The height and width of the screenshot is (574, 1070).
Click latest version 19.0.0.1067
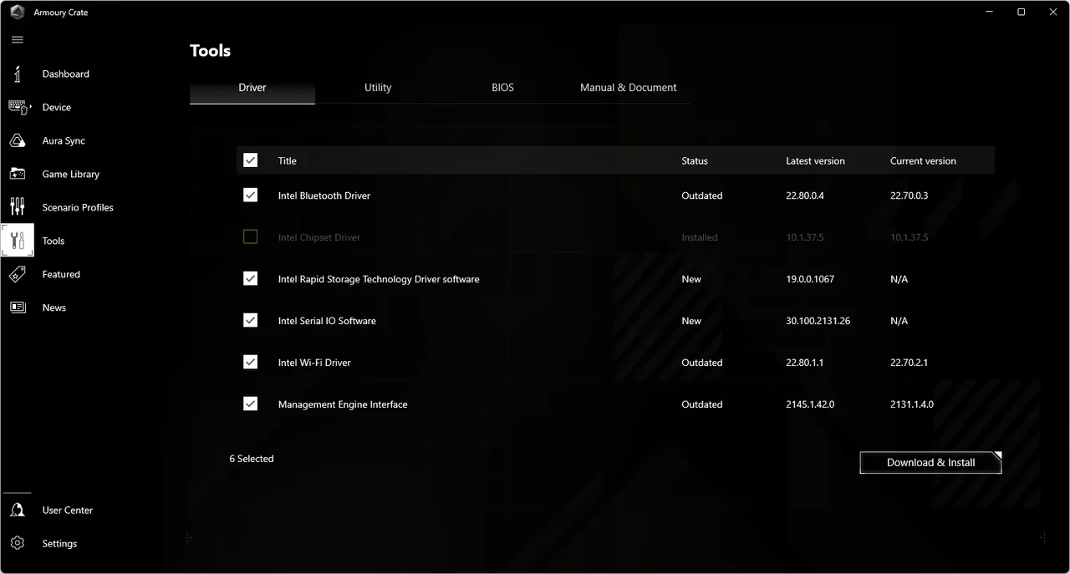pos(810,279)
